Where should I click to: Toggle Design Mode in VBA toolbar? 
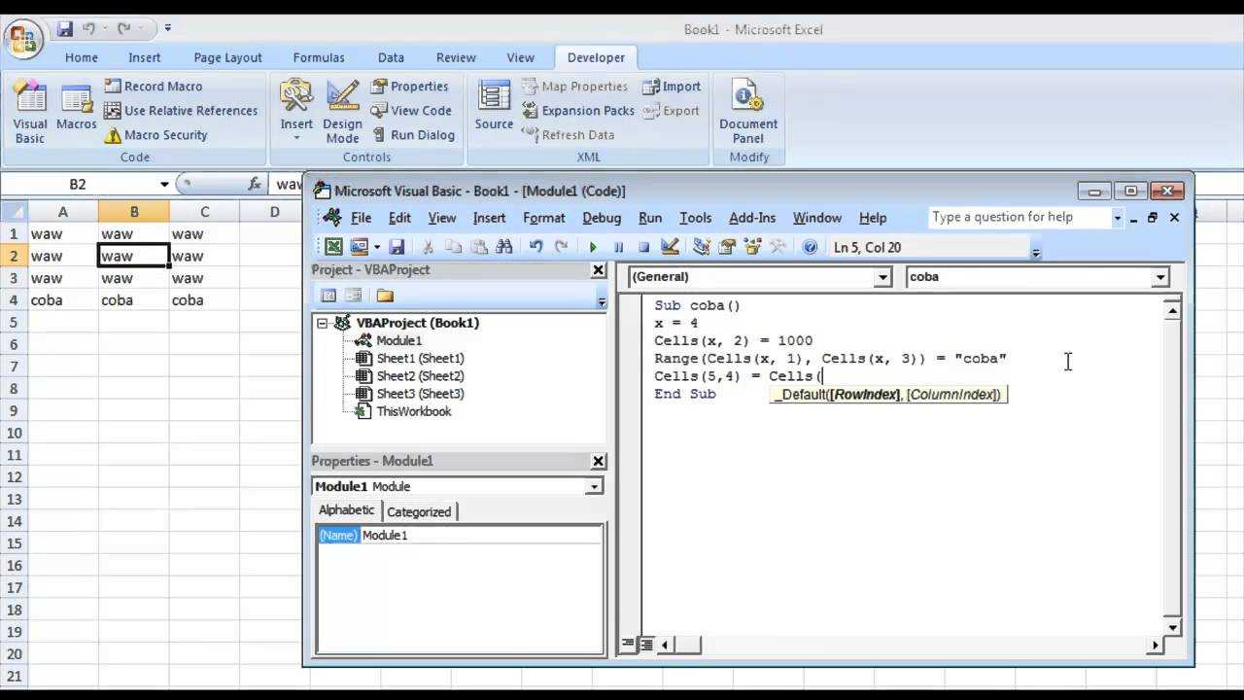pos(670,247)
